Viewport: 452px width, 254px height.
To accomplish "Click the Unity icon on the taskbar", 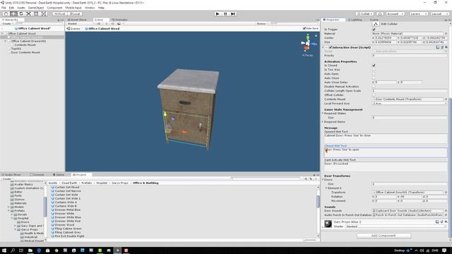I will point(117,250).
